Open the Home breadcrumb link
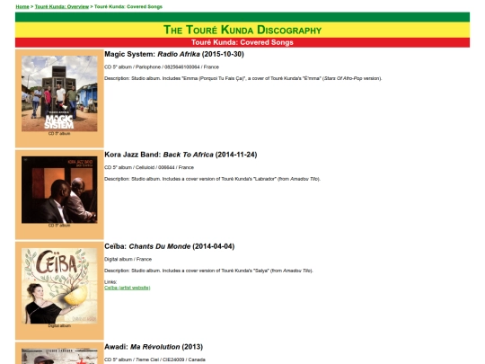 pyautogui.click(x=22, y=6)
